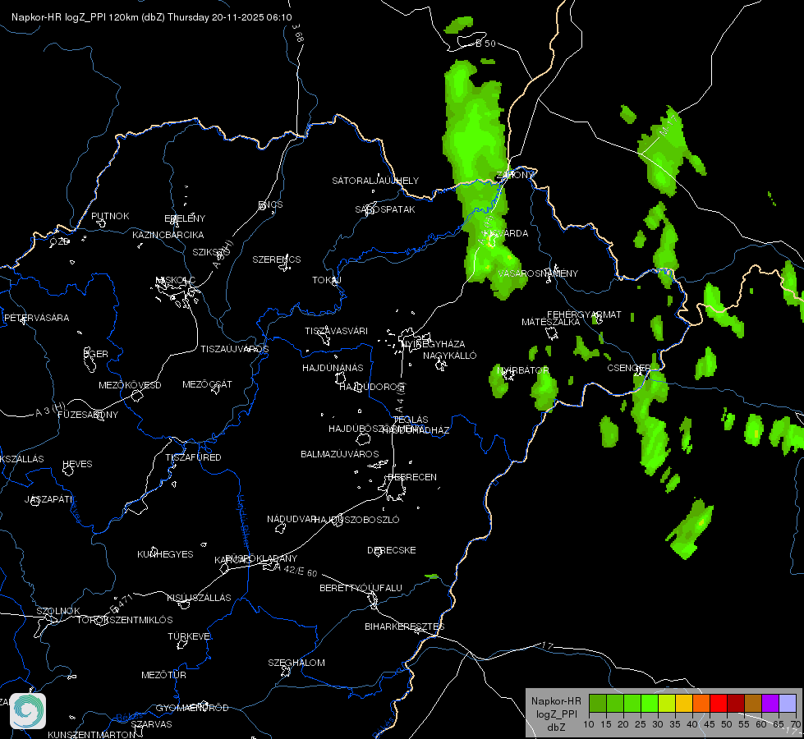Screen dimensions: 804x739
Task: Click the BERETTYOUJFALU label
Action: coord(361,588)
